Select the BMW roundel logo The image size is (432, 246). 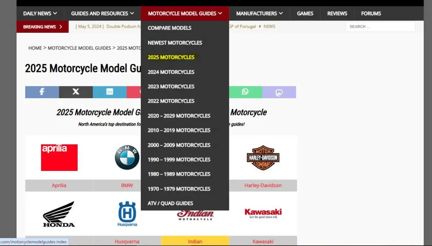coord(126,157)
